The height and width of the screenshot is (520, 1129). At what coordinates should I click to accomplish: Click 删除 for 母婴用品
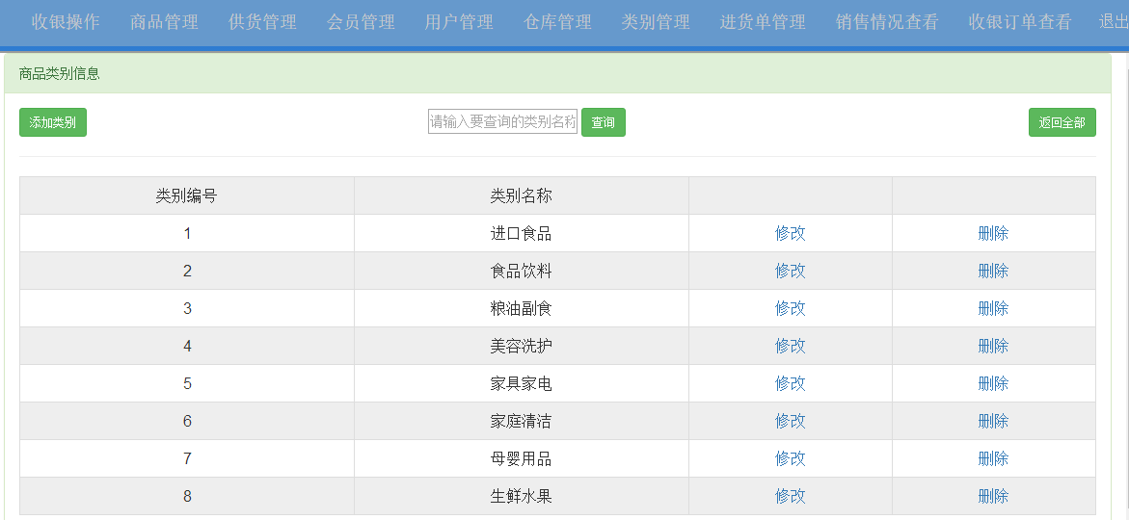click(993, 459)
